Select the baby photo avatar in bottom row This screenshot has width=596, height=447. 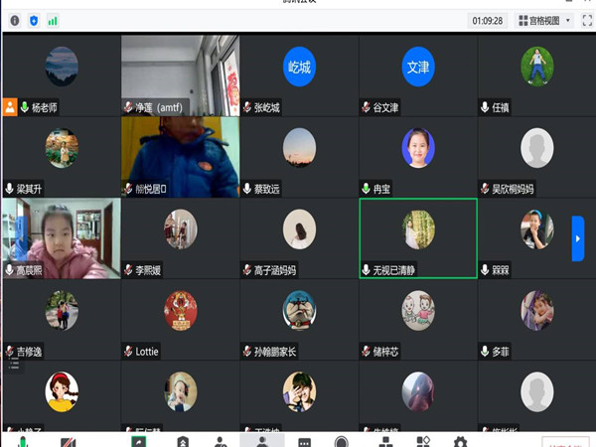point(180,392)
